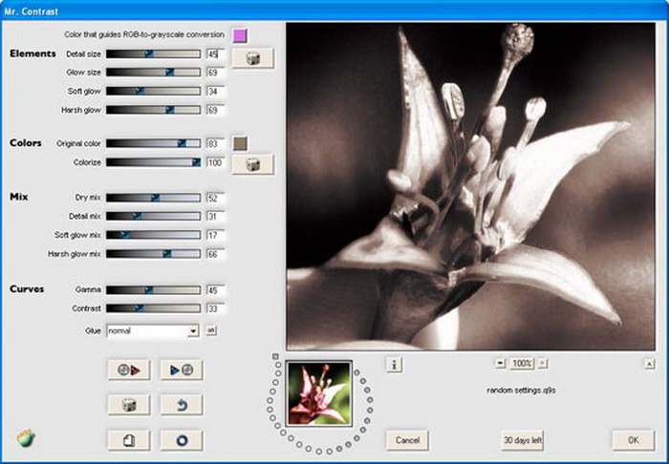This screenshot has height=464, width=669.
Task: Click the '30 days left' button
Action: [x=522, y=440]
